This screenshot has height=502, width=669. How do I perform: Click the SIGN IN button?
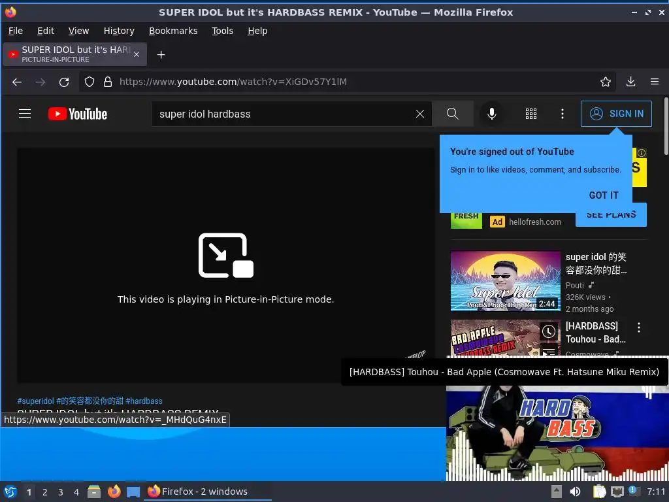tap(616, 114)
